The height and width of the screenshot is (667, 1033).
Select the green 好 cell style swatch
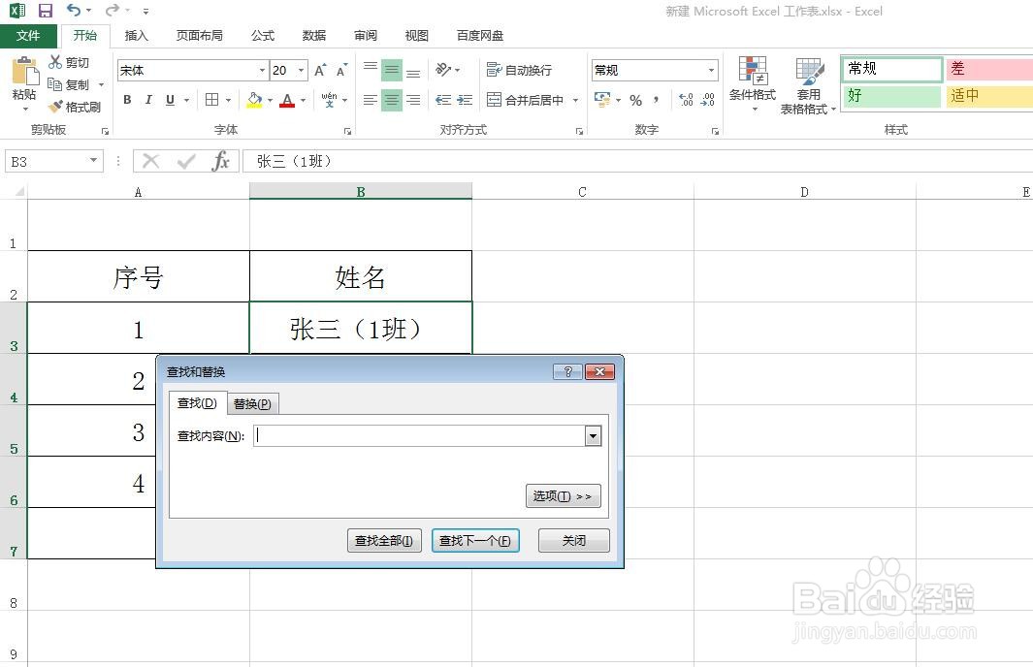[x=891, y=96]
